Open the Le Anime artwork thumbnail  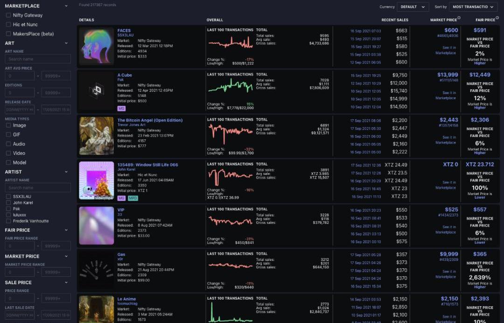97,309
